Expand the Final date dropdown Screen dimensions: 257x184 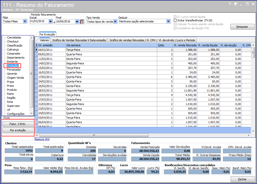pos(77,21)
